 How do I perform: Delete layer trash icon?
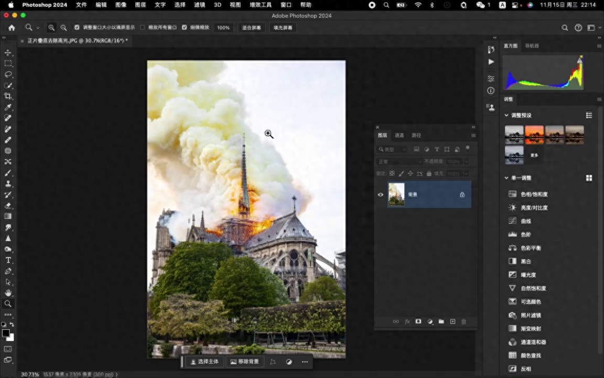pyautogui.click(x=464, y=321)
